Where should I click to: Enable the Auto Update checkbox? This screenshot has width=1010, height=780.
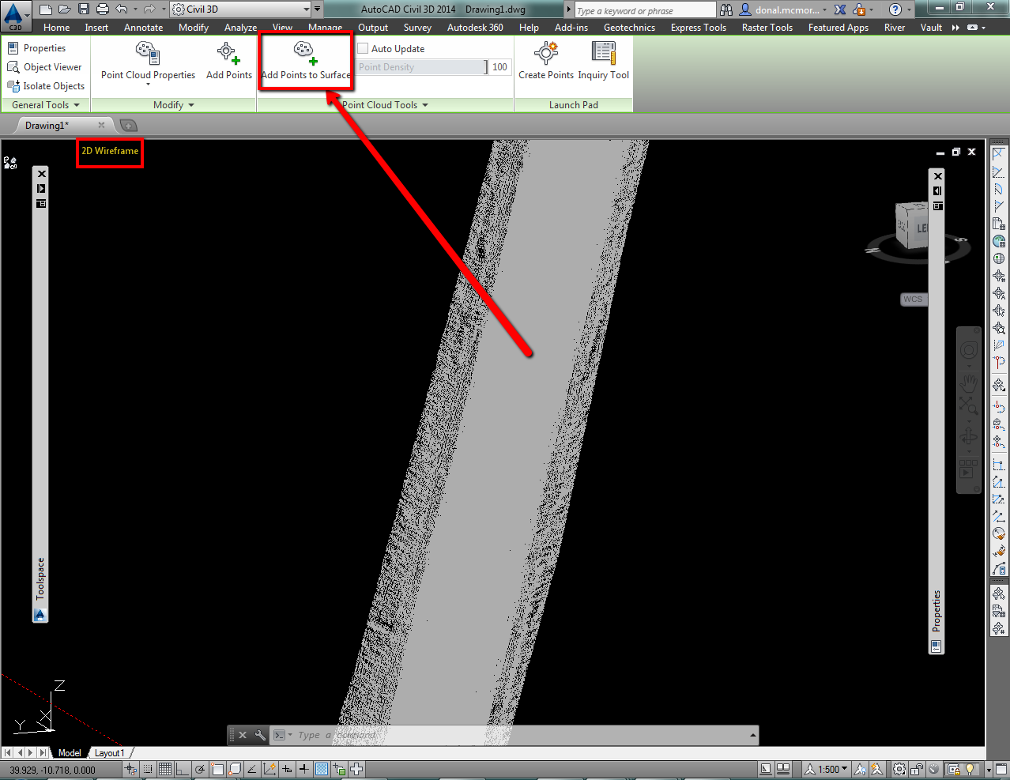363,48
